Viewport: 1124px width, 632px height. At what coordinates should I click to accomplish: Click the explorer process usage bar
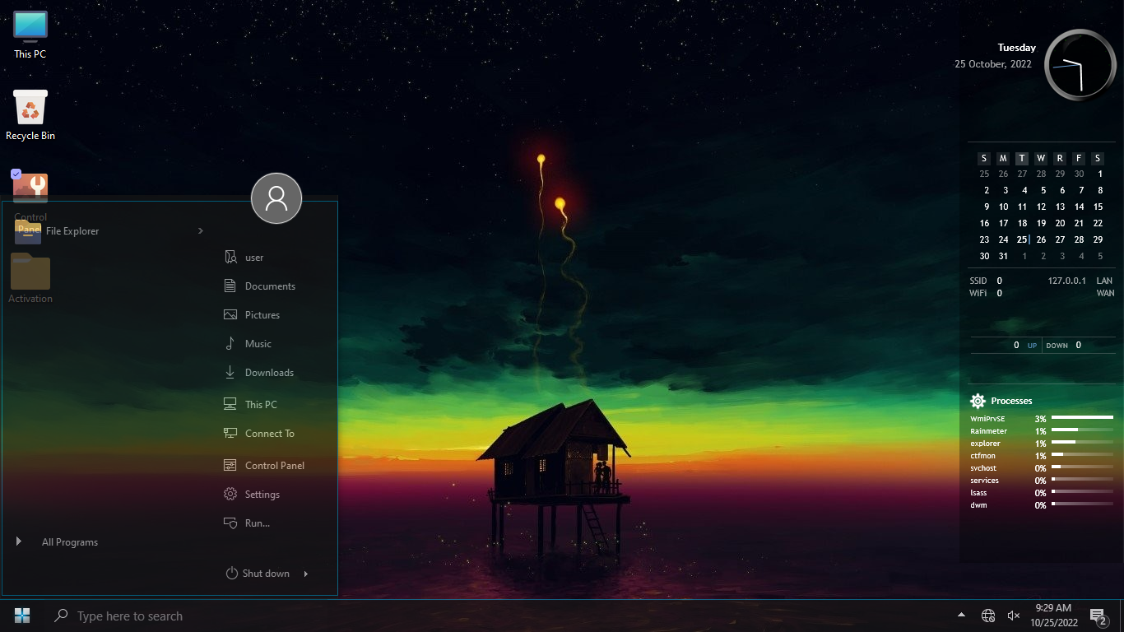point(1082,442)
